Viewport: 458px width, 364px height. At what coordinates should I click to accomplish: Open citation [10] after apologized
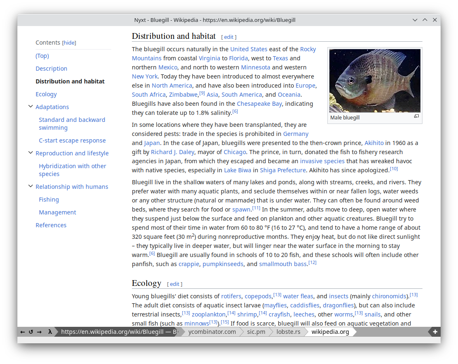tap(394, 169)
